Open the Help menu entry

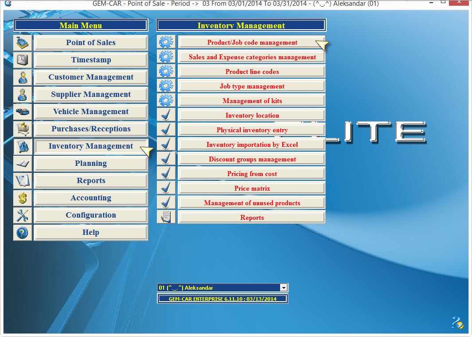[90, 233]
